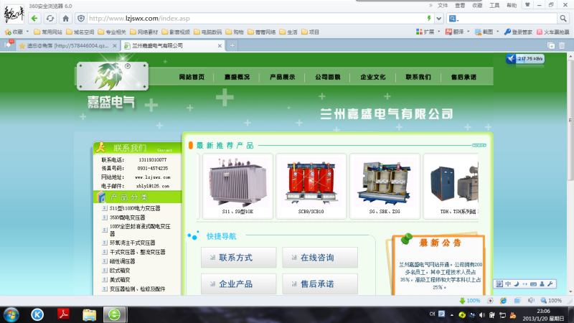
Task: Click the red SCB9/SCB10 transformer thumbnail
Action: [x=311, y=180]
